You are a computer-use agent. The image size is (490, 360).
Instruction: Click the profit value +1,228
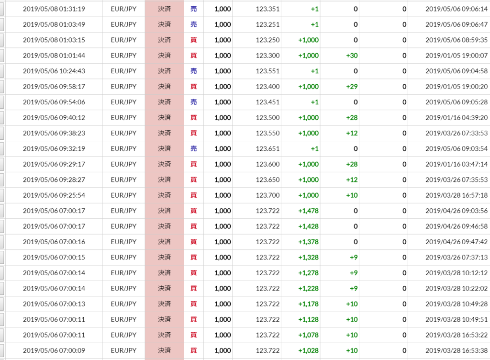(x=309, y=289)
